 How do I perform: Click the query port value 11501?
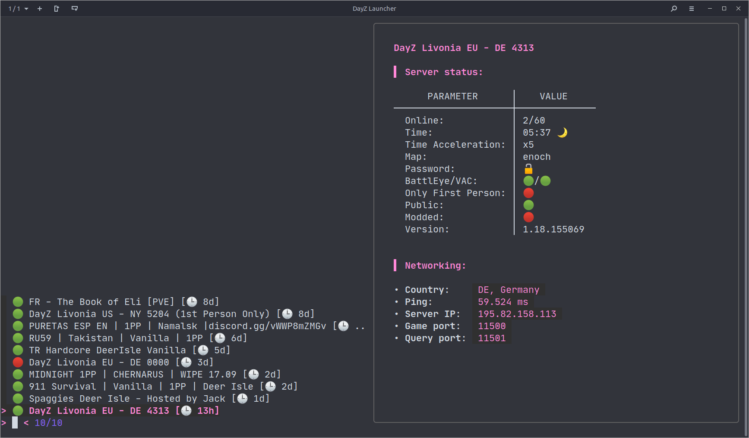point(492,338)
